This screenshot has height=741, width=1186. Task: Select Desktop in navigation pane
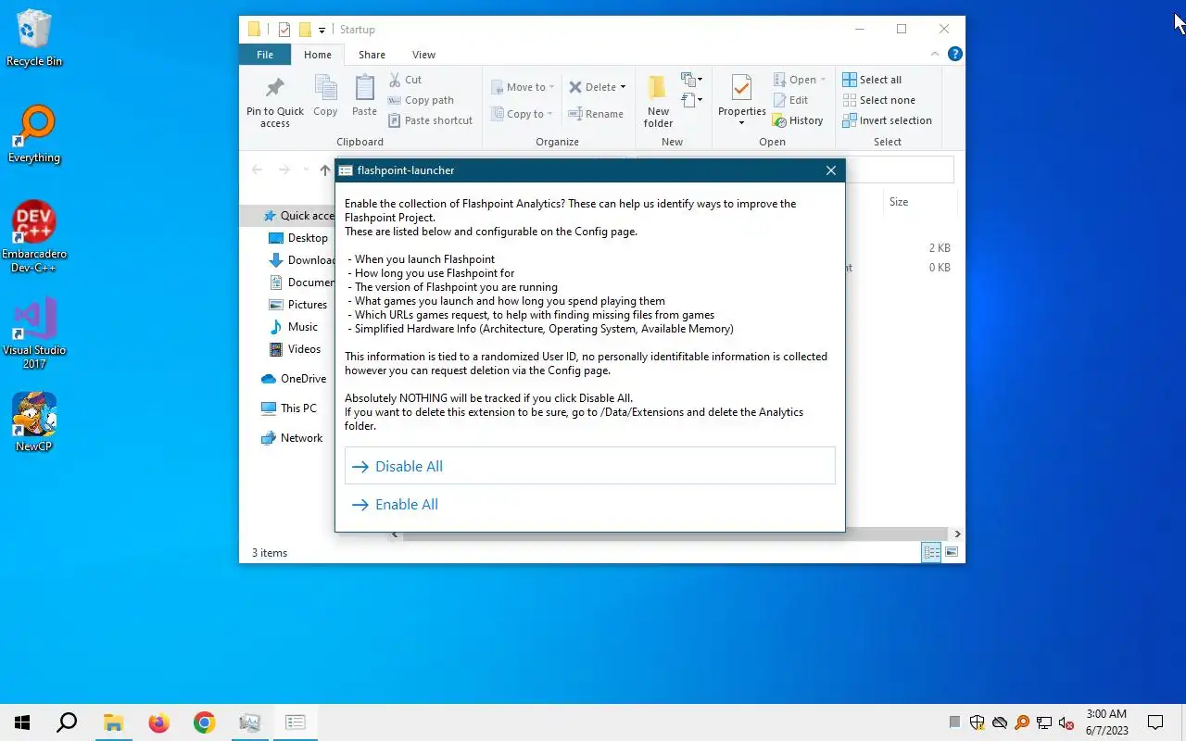(x=297, y=238)
